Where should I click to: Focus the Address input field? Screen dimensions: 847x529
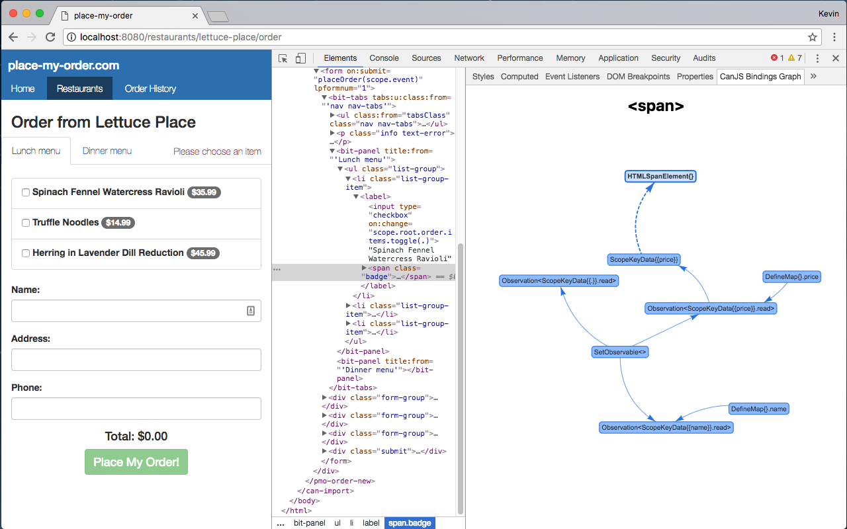pyautogui.click(x=136, y=360)
